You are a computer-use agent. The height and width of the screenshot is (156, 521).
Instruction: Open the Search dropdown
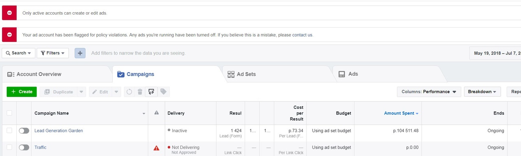[18, 53]
